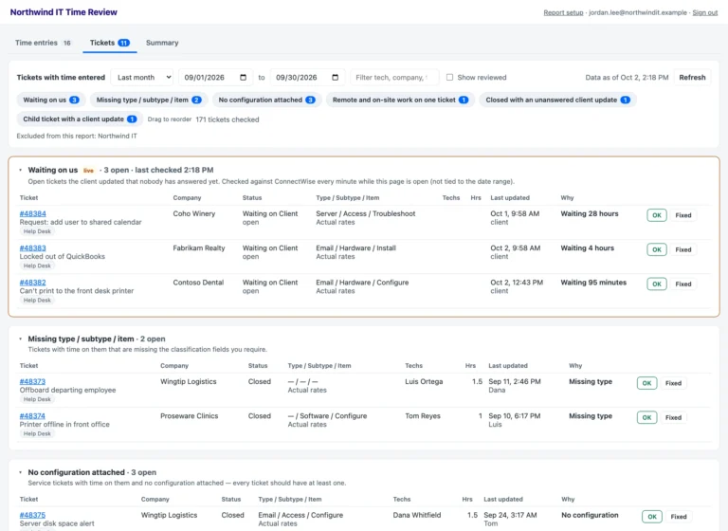Open ticket #48373
Viewport: 728px width, 531px height.
pos(32,381)
